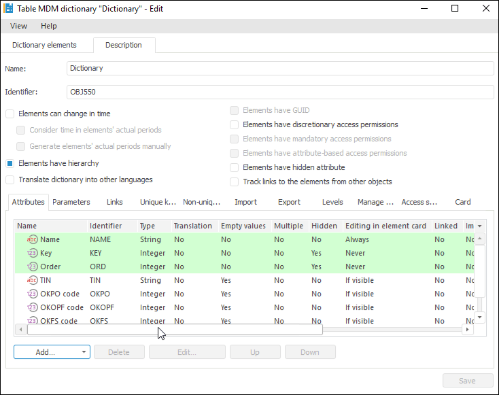Click the horizontal scrollbar of attributes table

[170, 329]
